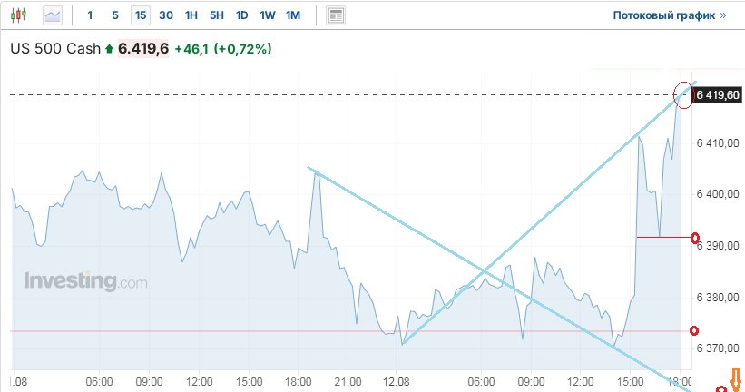The height and width of the screenshot is (392, 745).
Task: Switch chart to 1W interval
Action: coord(267,15)
